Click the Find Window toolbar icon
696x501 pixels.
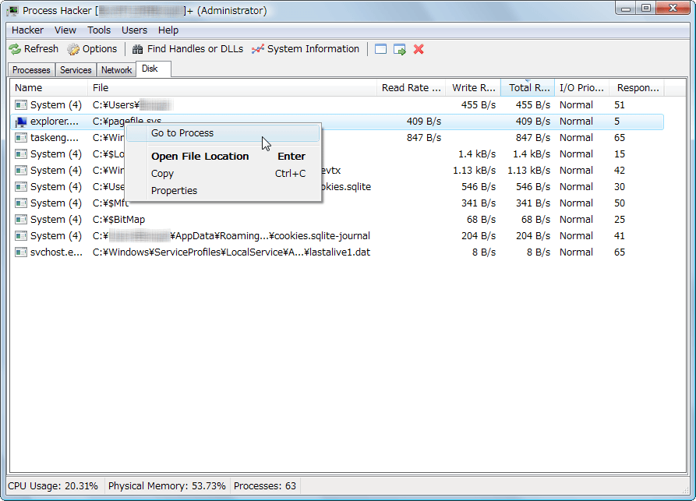380,49
